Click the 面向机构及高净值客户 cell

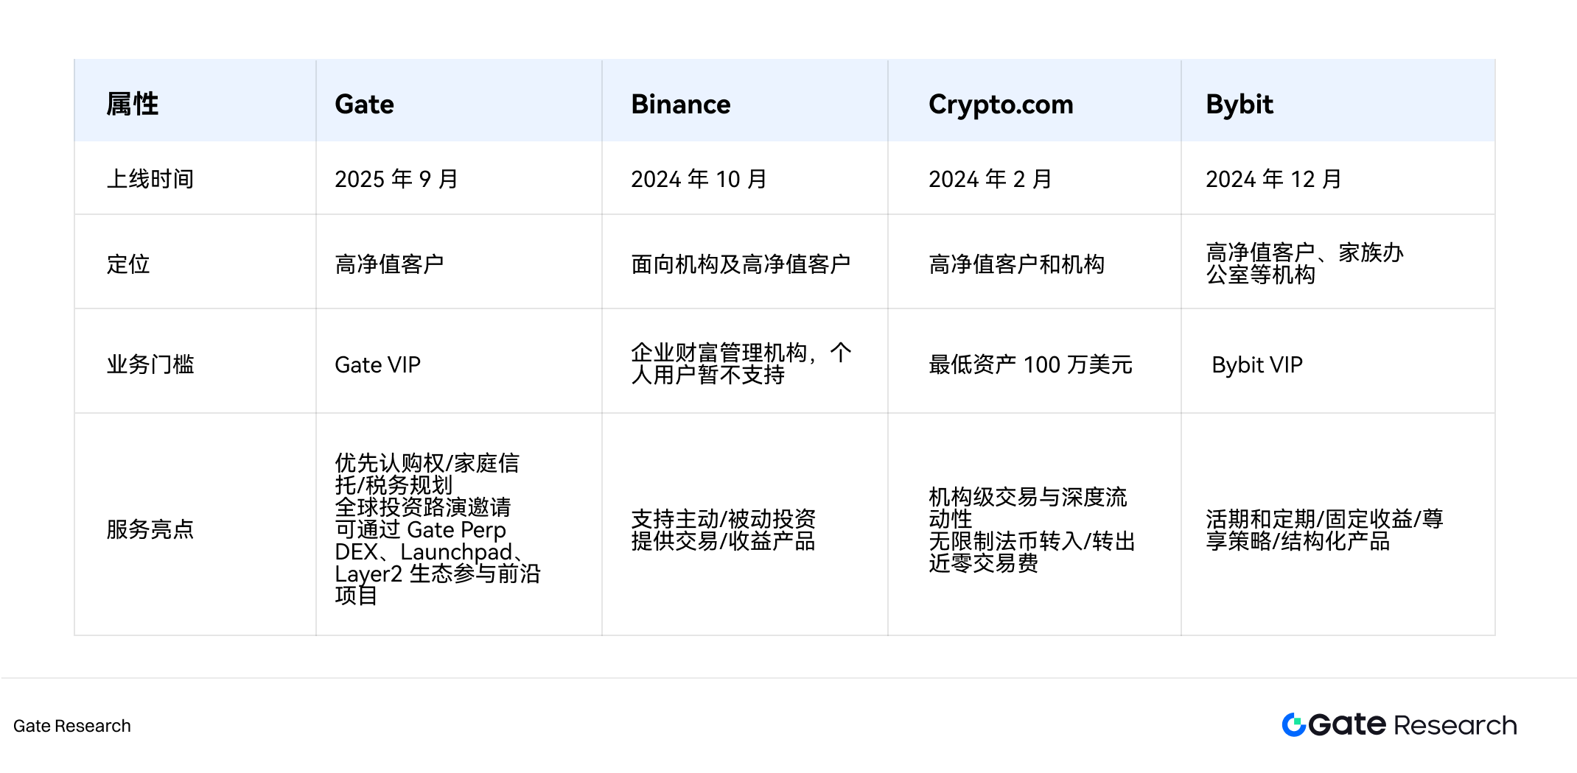pyautogui.click(x=741, y=264)
